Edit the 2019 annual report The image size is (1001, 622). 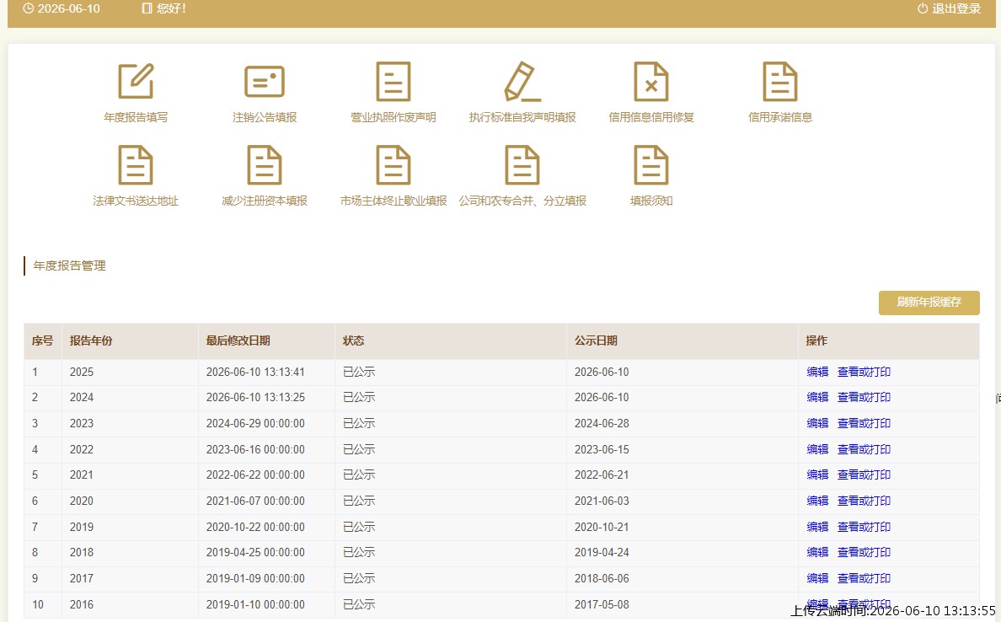point(817,527)
